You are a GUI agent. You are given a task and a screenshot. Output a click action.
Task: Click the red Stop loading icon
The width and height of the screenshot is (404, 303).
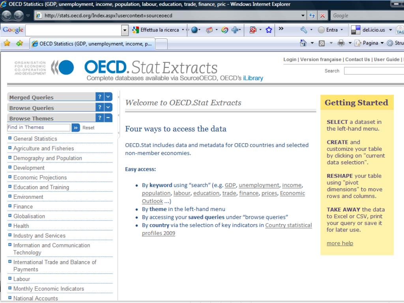point(322,15)
